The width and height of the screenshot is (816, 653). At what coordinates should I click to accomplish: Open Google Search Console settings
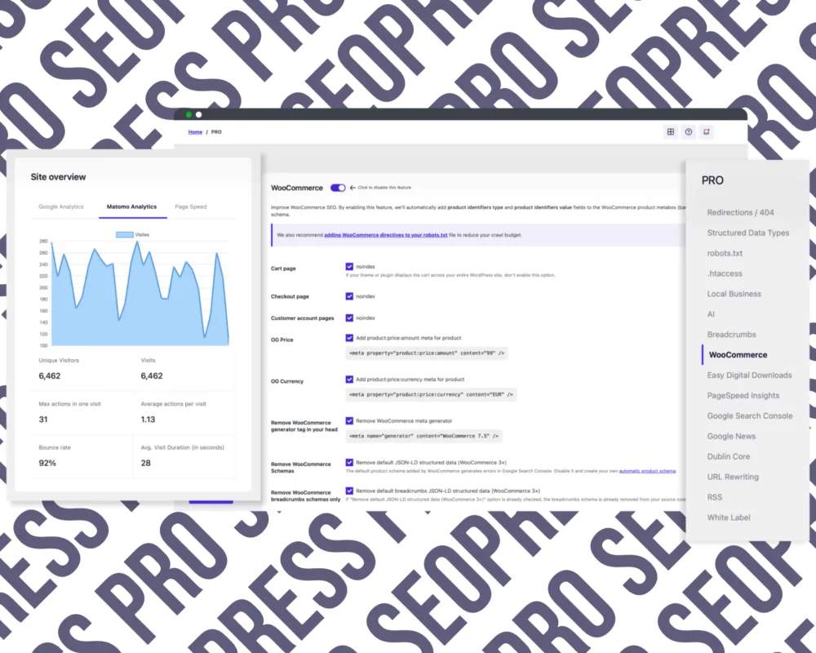coord(750,415)
